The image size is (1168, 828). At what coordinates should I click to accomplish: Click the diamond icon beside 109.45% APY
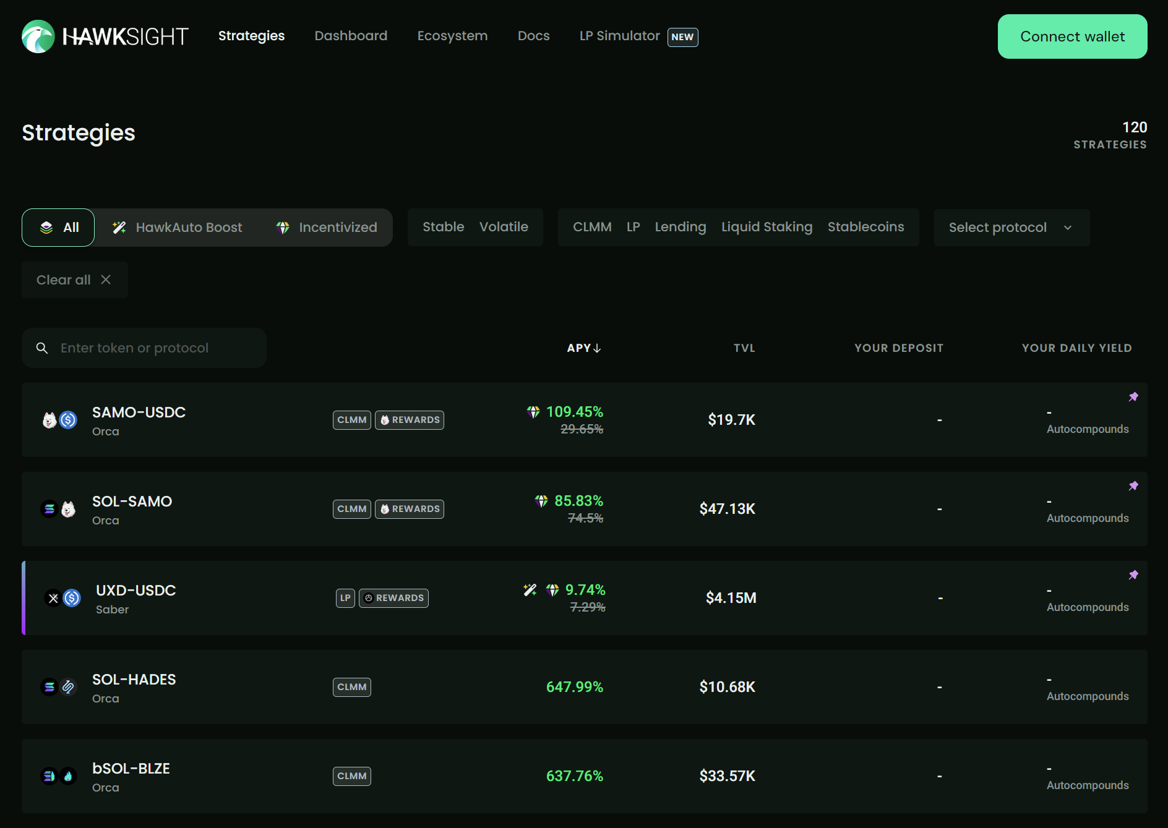pos(533,412)
